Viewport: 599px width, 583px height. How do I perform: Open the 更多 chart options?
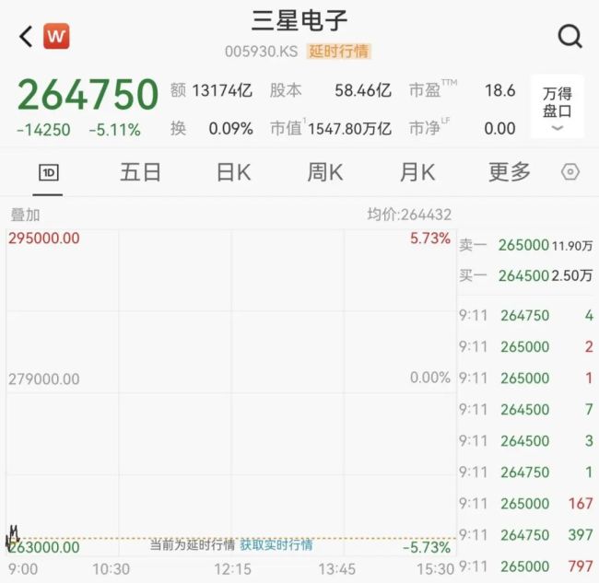510,172
